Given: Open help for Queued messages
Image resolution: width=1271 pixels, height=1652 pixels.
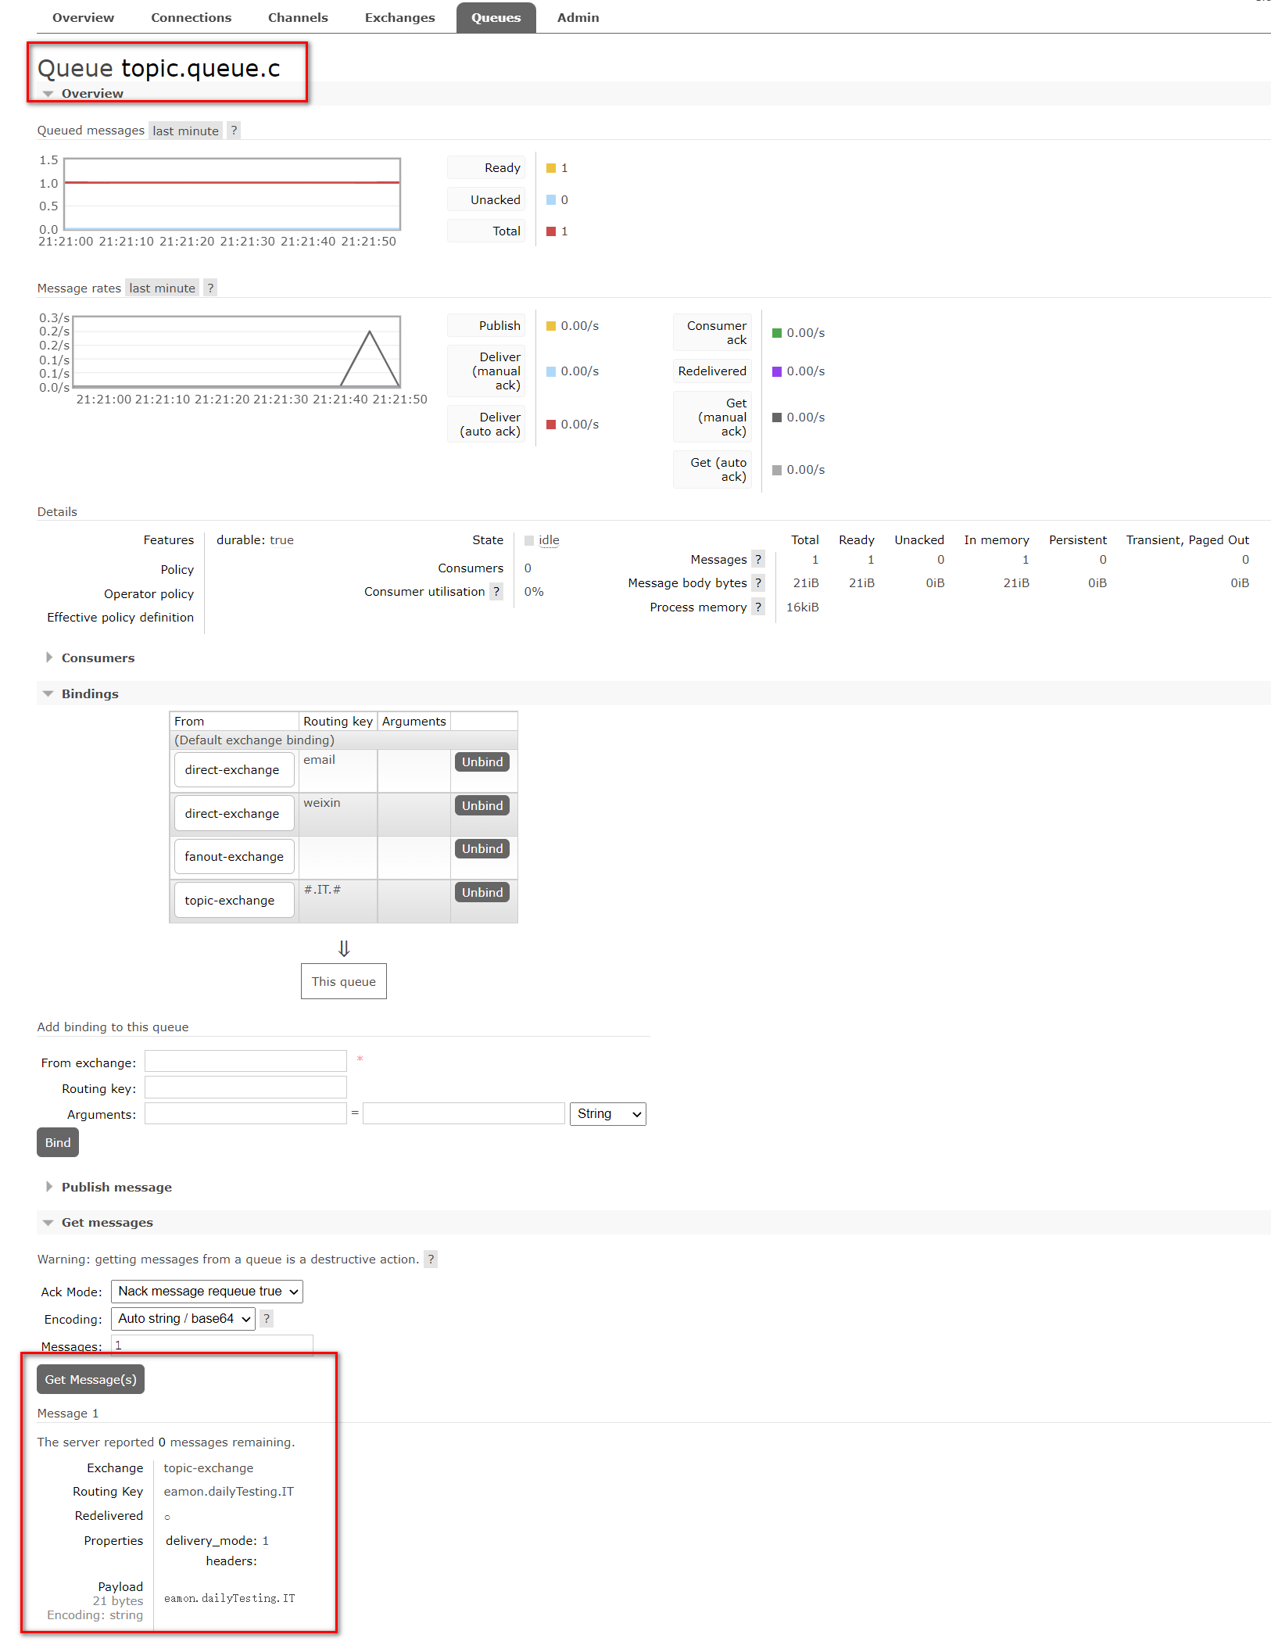Looking at the screenshot, I should (234, 131).
